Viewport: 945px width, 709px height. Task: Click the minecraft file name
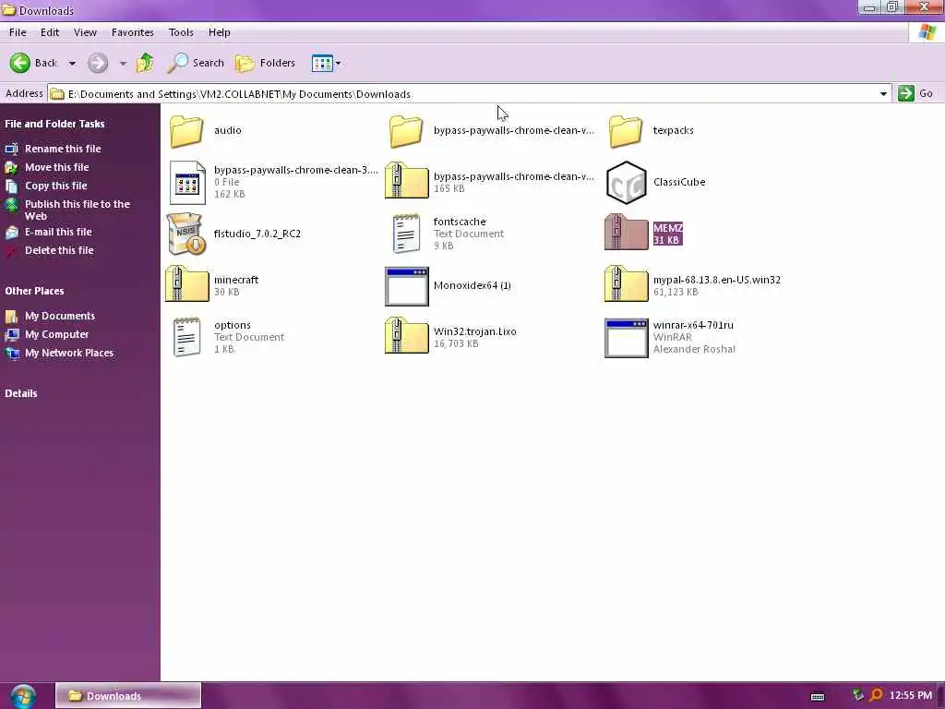pos(236,280)
